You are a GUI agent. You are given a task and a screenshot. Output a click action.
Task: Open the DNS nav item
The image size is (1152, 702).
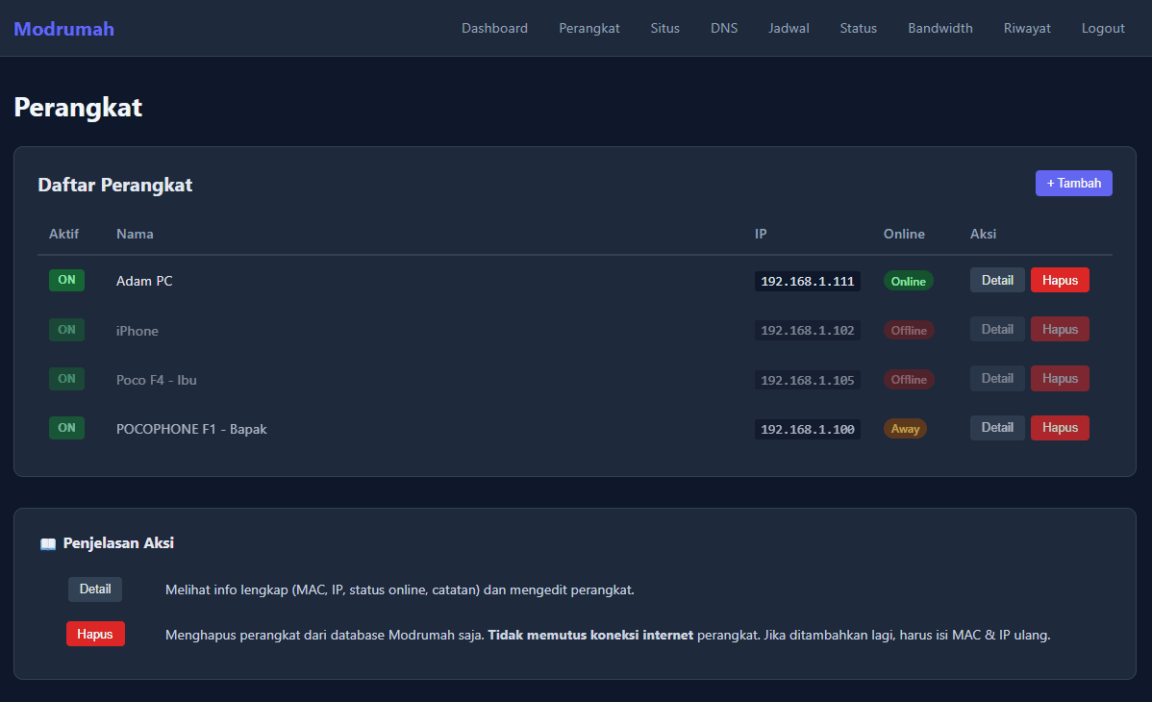coord(724,28)
